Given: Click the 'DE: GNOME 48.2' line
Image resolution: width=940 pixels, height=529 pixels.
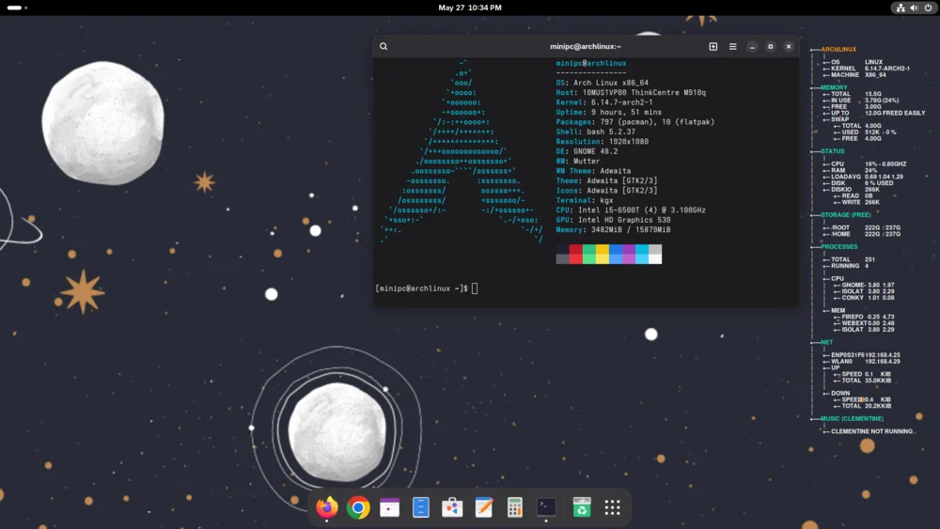Looking at the screenshot, I should [x=587, y=151].
